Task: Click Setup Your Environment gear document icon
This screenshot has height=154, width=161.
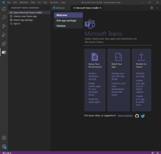Action: [x=95, y=57]
